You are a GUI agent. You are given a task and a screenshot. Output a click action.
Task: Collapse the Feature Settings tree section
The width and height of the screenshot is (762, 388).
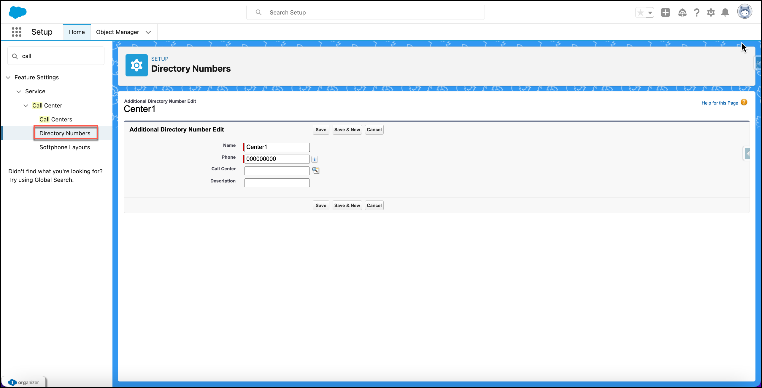pyautogui.click(x=8, y=77)
